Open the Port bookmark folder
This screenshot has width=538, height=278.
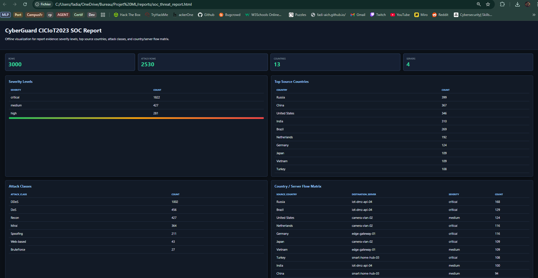(x=18, y=15)
